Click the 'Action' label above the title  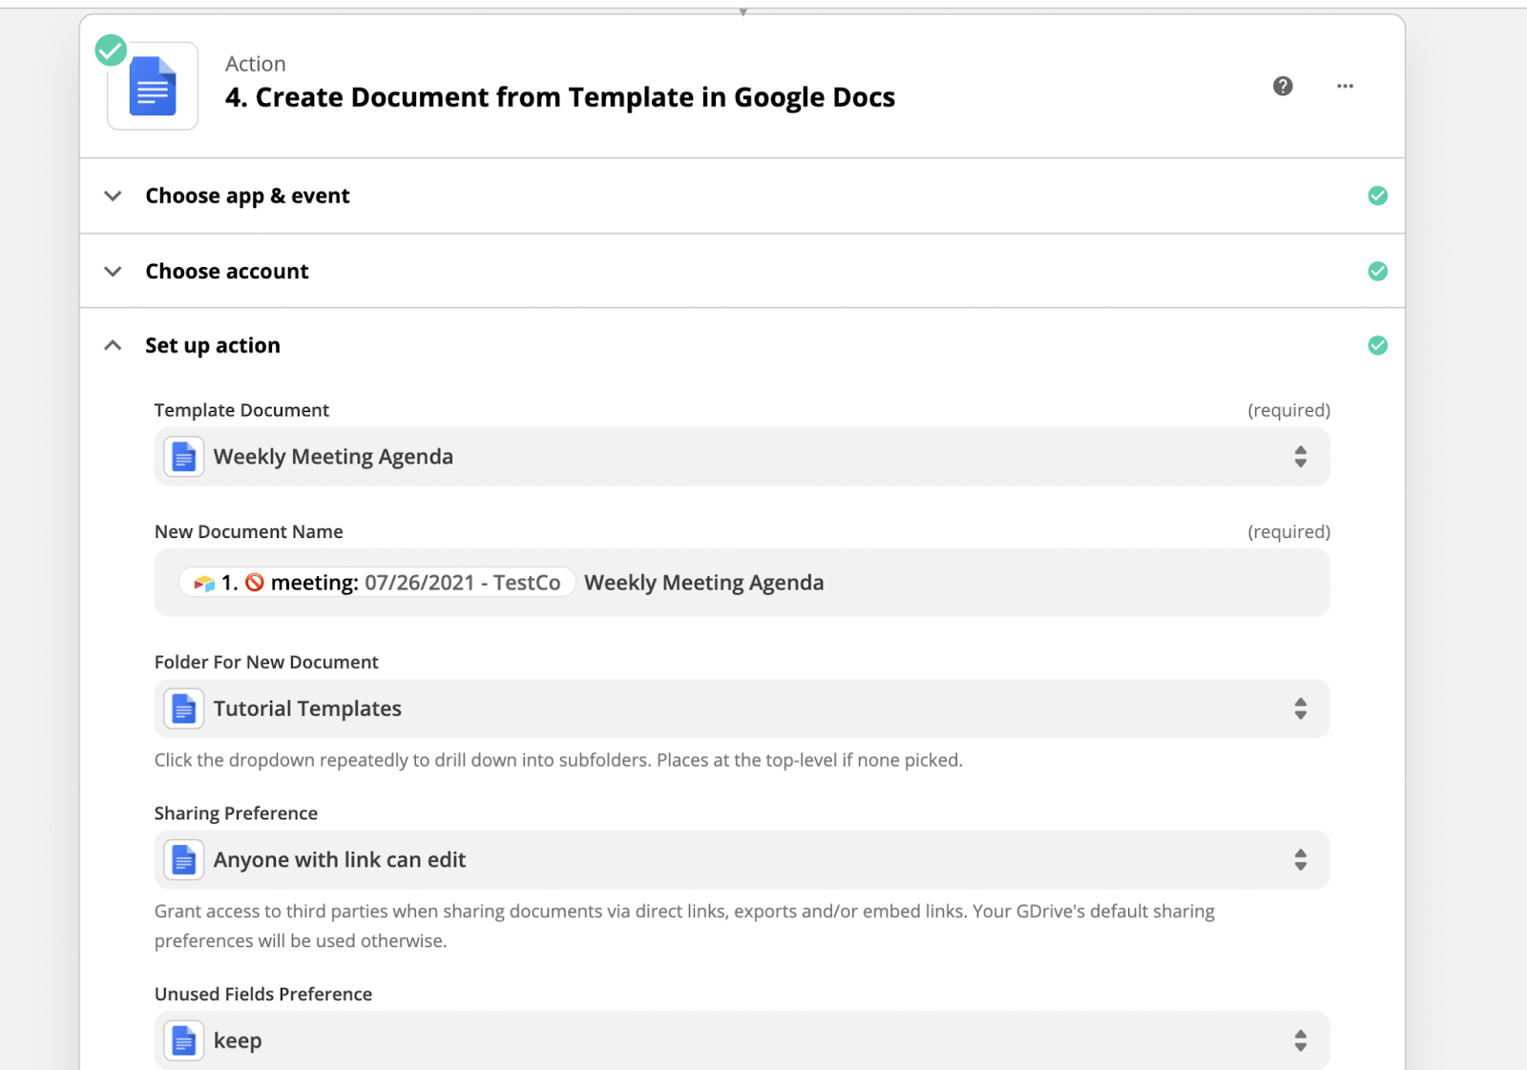pyautogui.click(x=256, y=64)
